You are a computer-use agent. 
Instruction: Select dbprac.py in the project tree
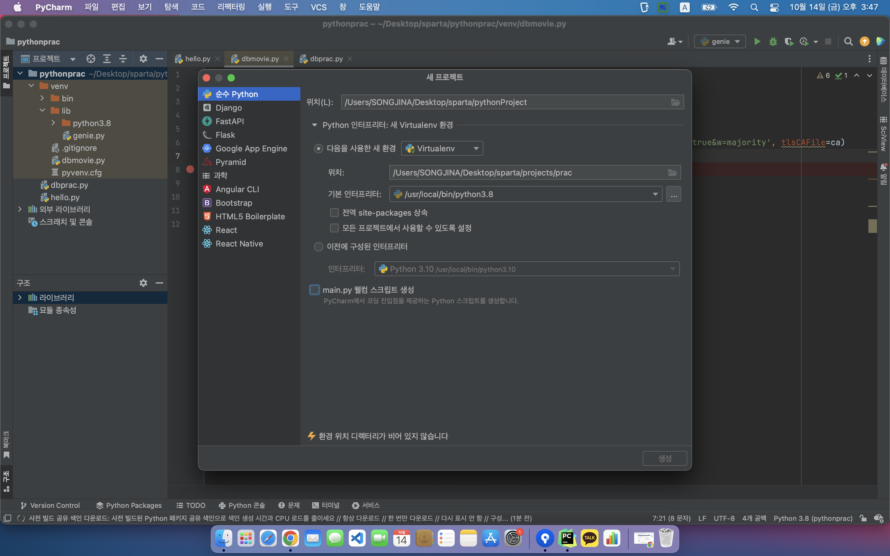69,185
